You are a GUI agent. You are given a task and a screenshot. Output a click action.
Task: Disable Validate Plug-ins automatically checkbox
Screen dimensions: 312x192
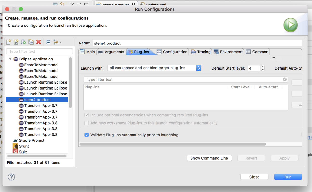87,135
